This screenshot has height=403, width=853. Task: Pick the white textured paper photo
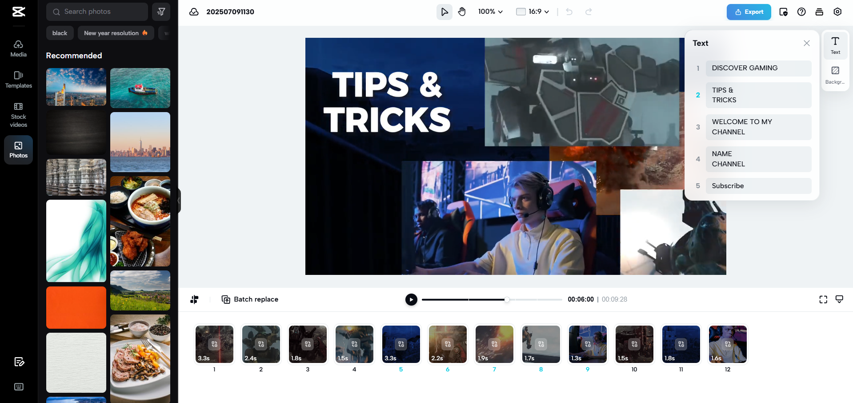[76, 363]
